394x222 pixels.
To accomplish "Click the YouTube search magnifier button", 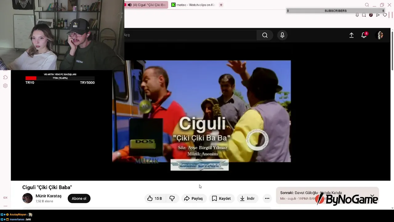I will 265,35.
